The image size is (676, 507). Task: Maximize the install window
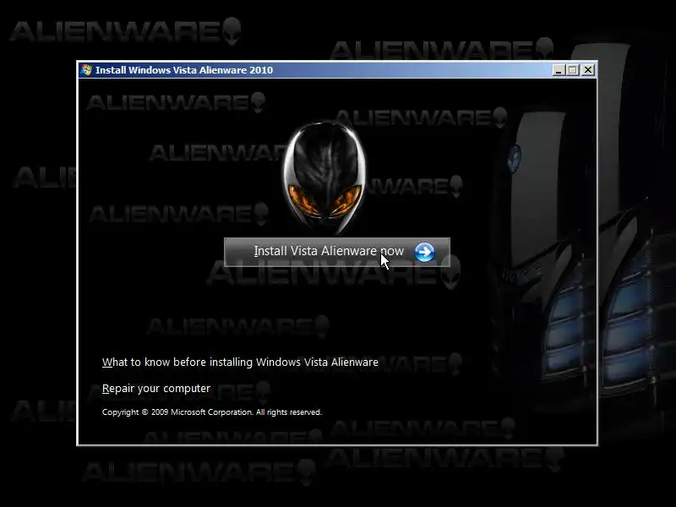point(573,70)
